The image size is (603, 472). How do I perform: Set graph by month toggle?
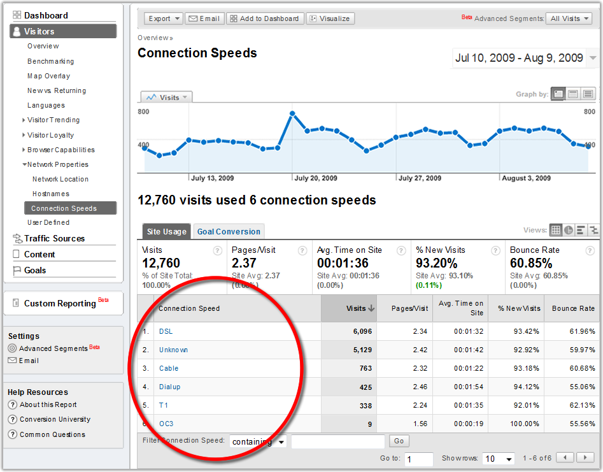point(588,94)
